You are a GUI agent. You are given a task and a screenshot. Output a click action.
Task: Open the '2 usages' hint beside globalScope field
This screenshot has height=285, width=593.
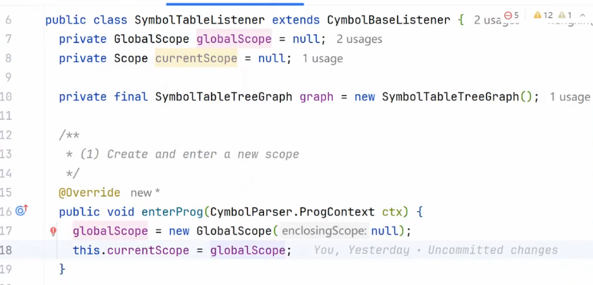(359, 39)
